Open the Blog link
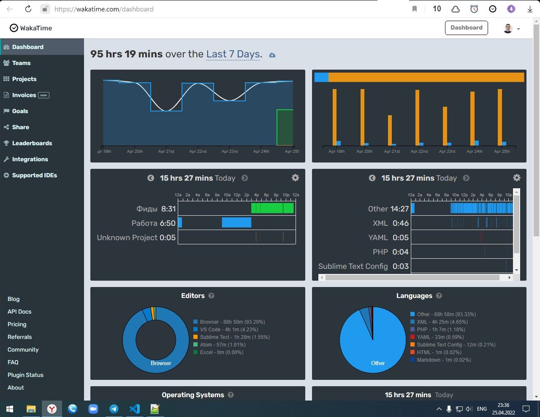The height and width of the screenshot is (417, 540). pos(14,299)
